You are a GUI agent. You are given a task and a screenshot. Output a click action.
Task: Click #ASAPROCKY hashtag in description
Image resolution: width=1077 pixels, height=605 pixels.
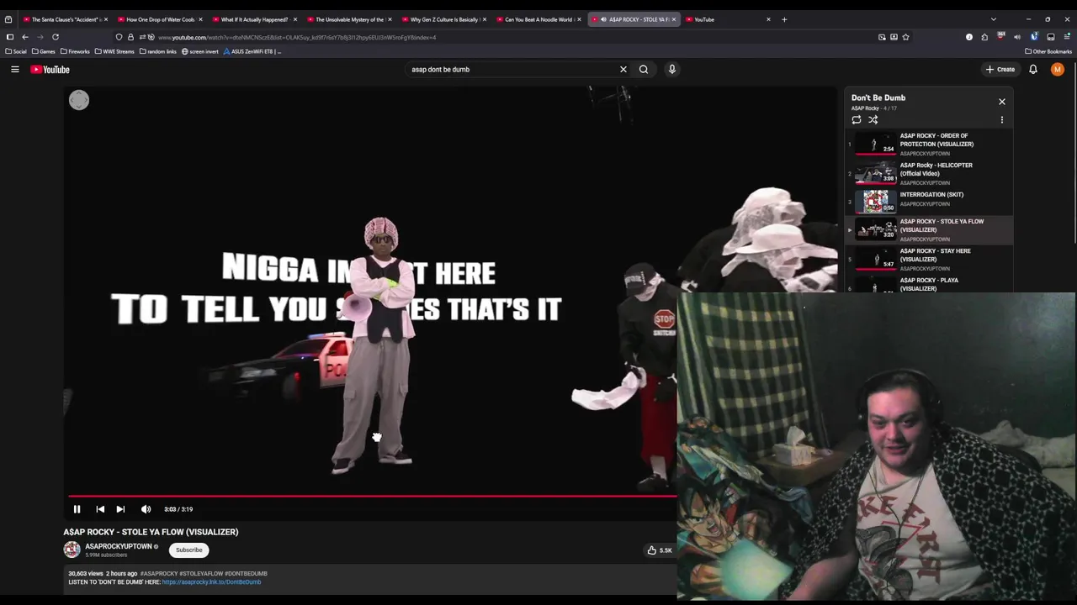click(x=159, y=573)
